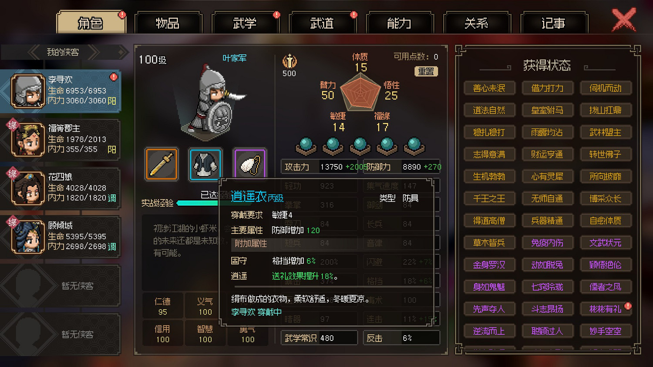This screenshot has height=367, width=653.
Task: Select 李寻欢 character portrait
Action: (28, 91)
